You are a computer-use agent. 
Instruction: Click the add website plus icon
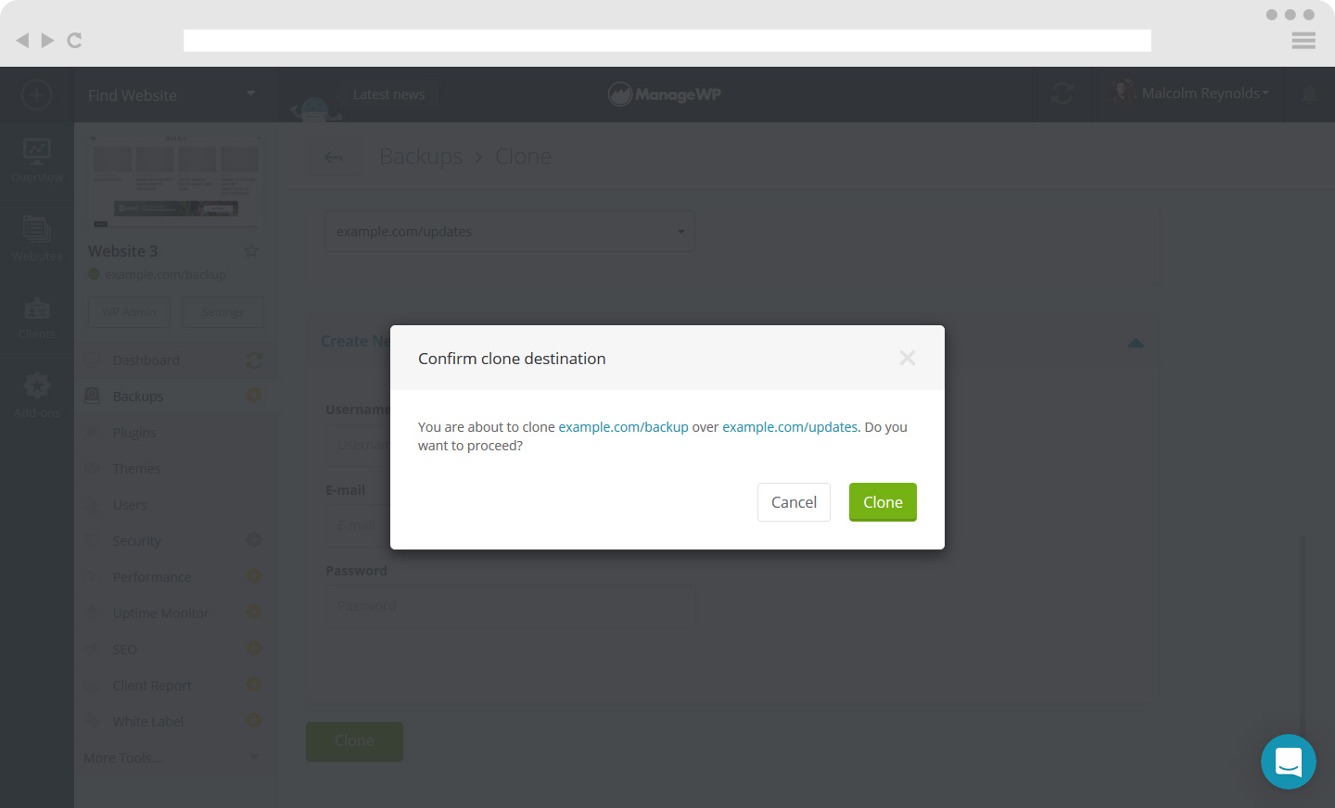(x=36, y=95)
